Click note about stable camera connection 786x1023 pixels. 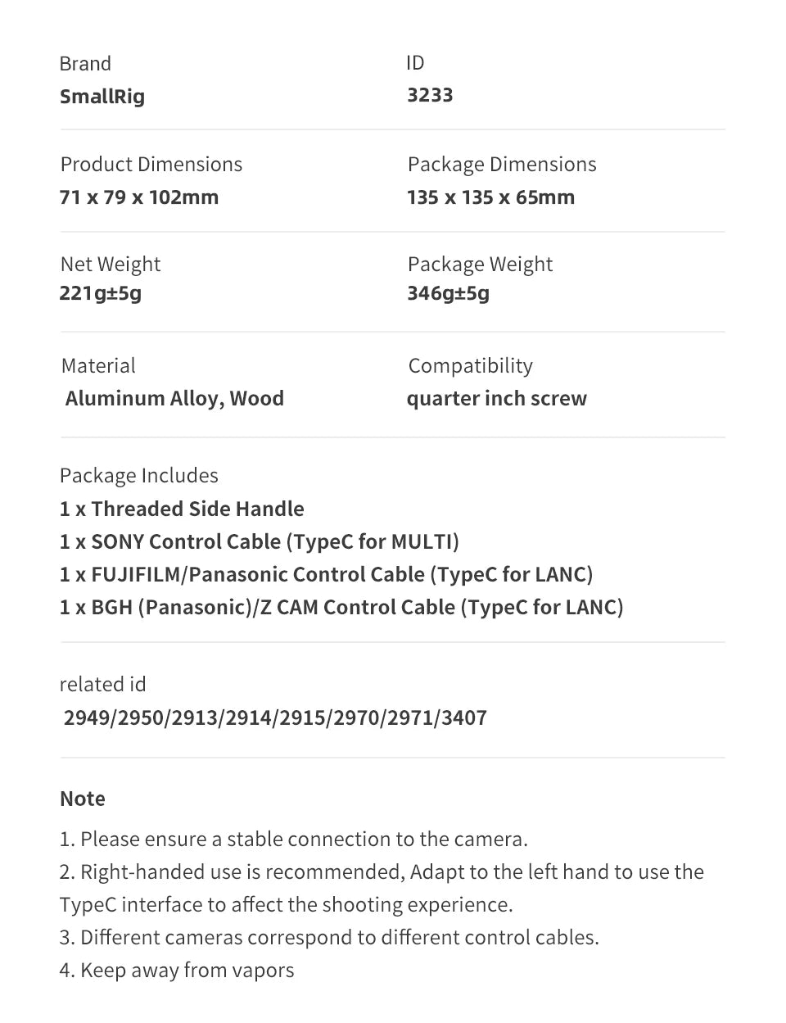[294, 840]
